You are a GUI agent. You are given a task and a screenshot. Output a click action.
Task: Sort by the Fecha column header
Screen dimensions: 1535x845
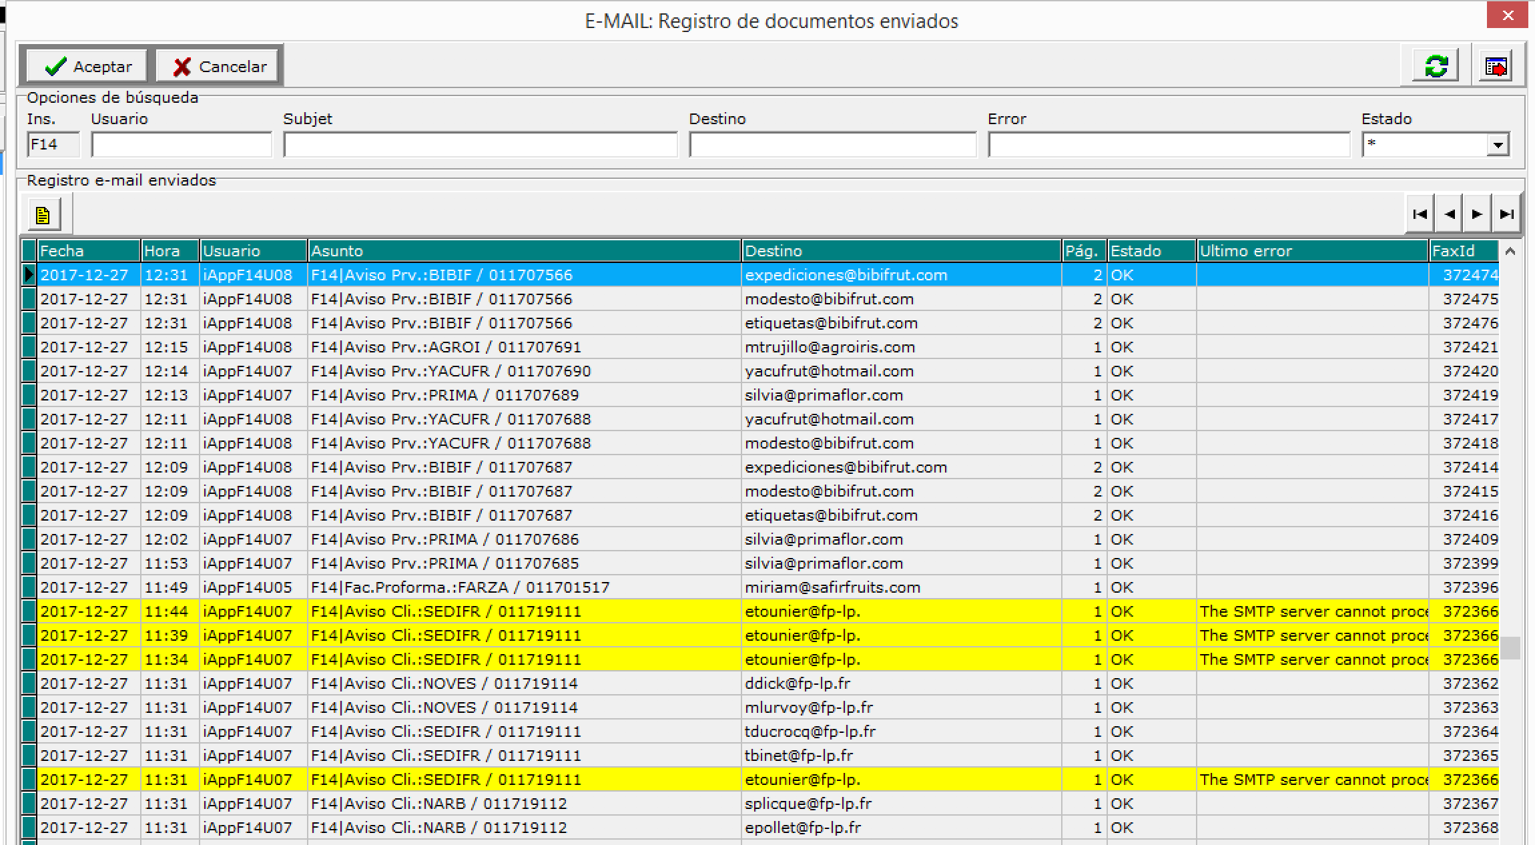click(89, 251)
